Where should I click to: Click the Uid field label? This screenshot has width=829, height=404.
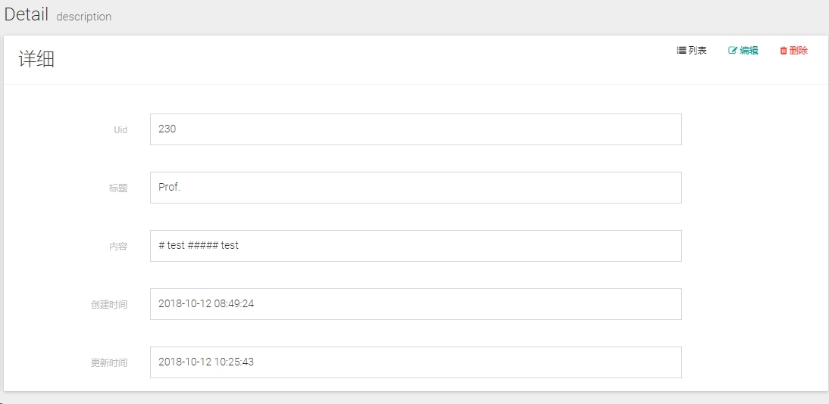pyautogui.click(x=120, y=130)
